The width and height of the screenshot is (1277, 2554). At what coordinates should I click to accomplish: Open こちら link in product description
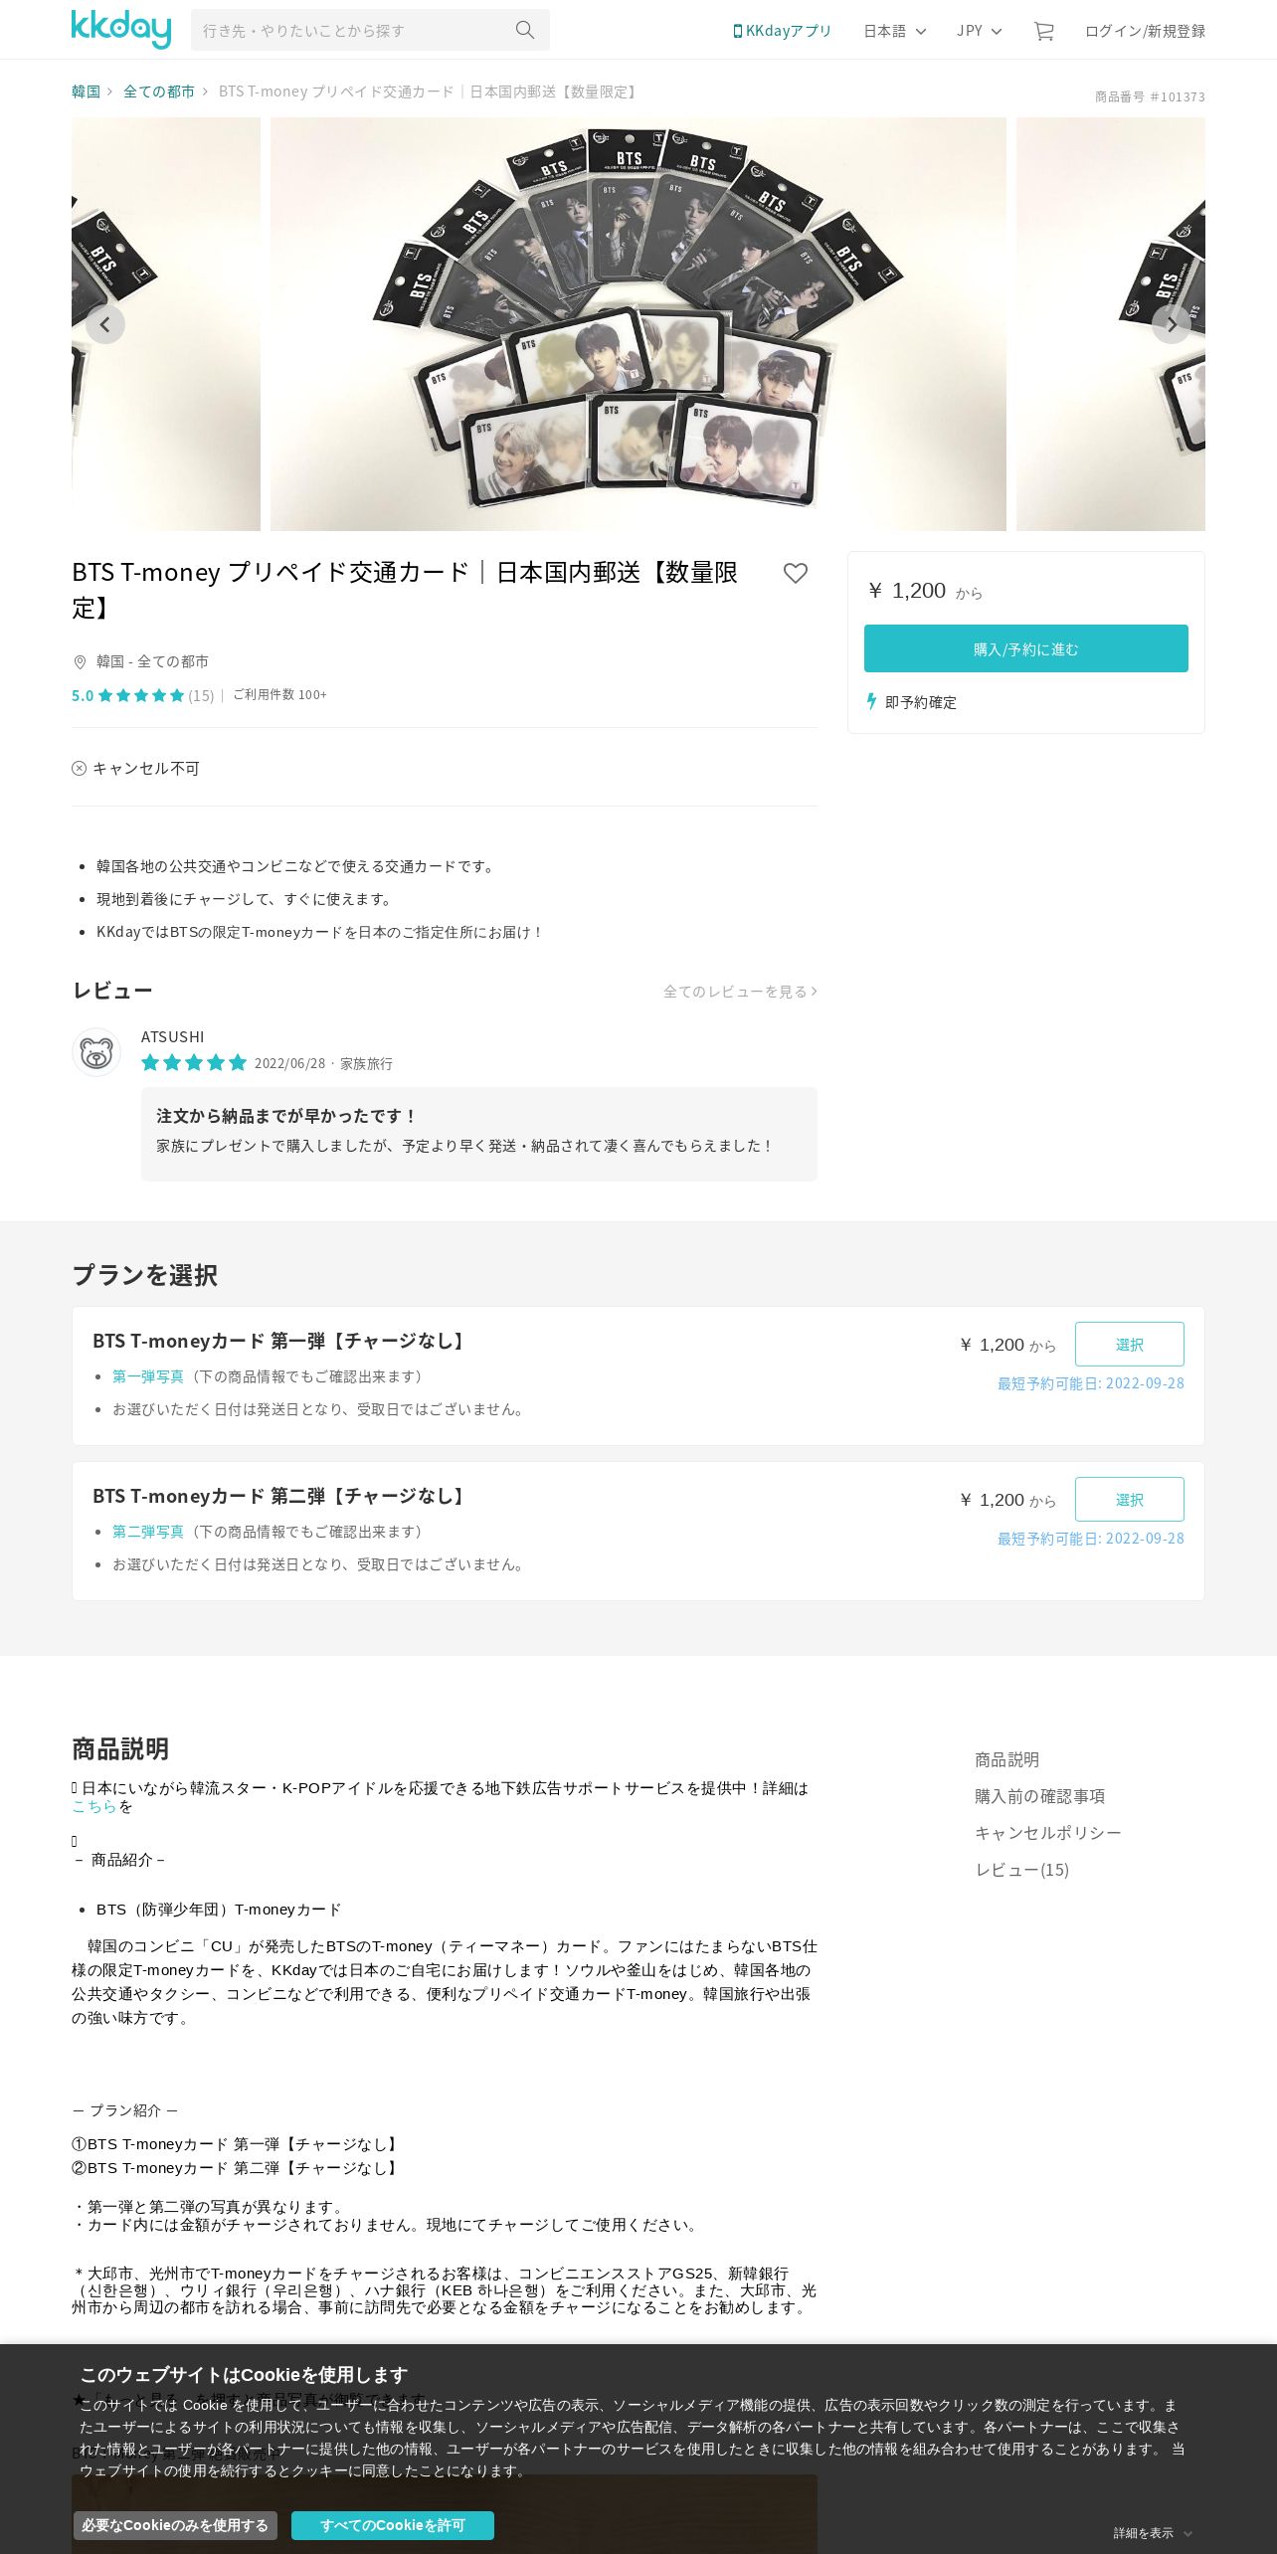pos(94,1806)
